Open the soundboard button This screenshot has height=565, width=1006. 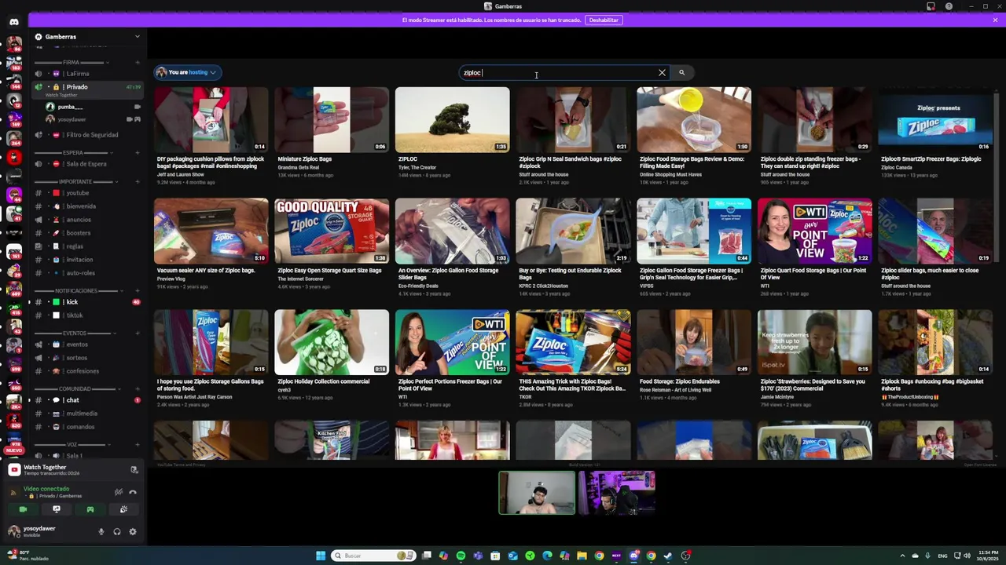pos(123,509)
